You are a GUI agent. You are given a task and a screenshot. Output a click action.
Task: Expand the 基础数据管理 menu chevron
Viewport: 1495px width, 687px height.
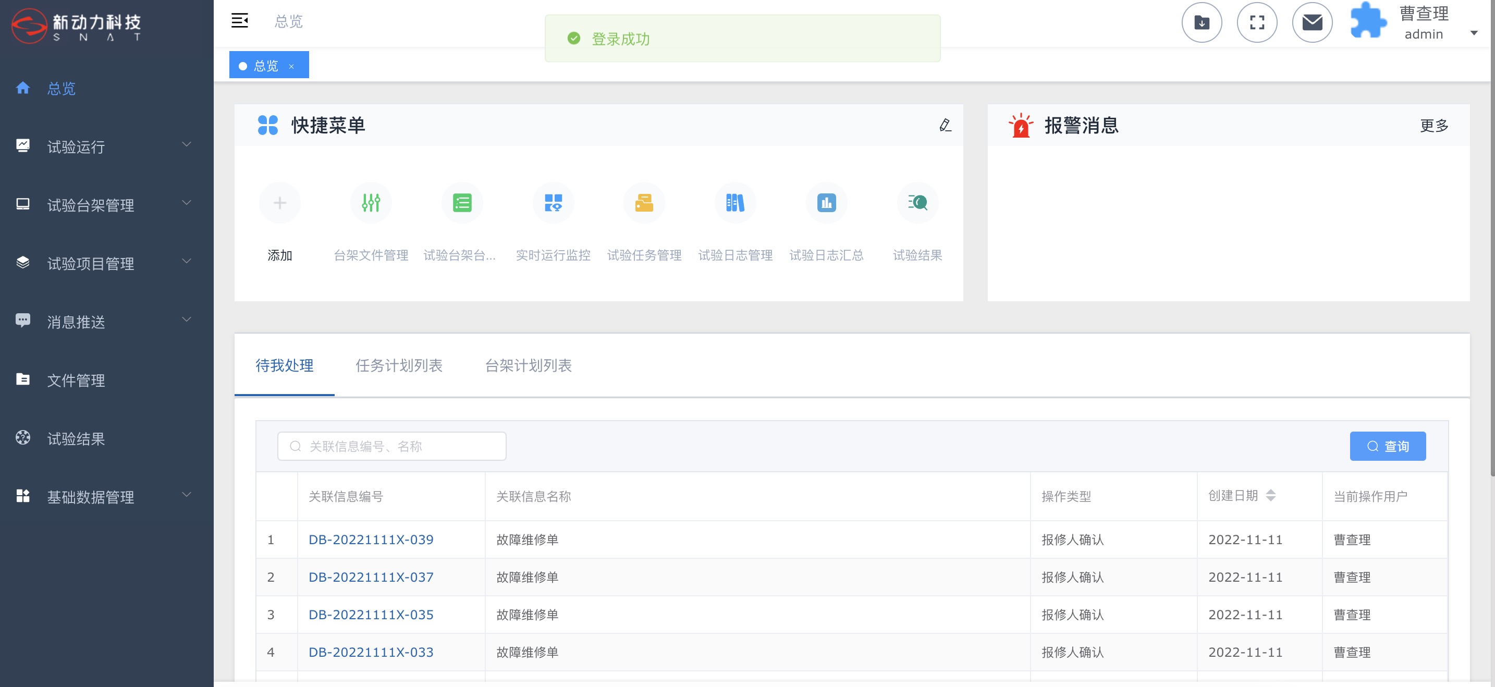pyautogui.click(x=187, y=495)
